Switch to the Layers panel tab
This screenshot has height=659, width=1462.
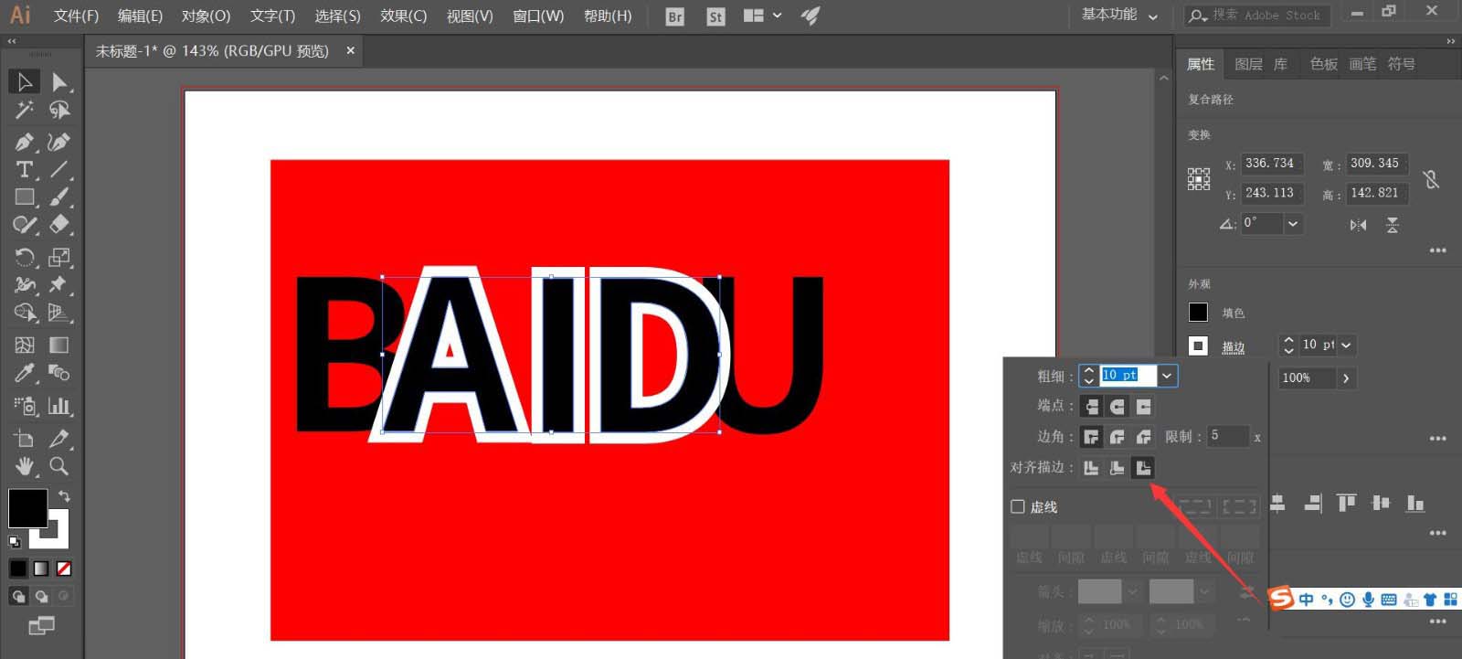pyautogui.click(x=1248, y=64)
